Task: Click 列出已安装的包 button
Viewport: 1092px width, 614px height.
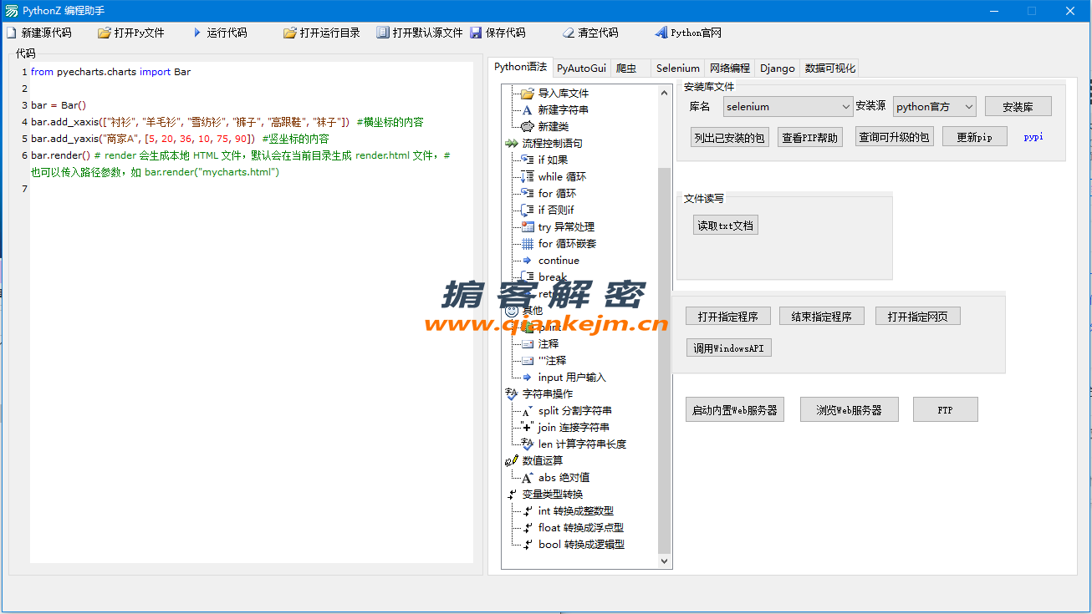Action: (730, 138)
